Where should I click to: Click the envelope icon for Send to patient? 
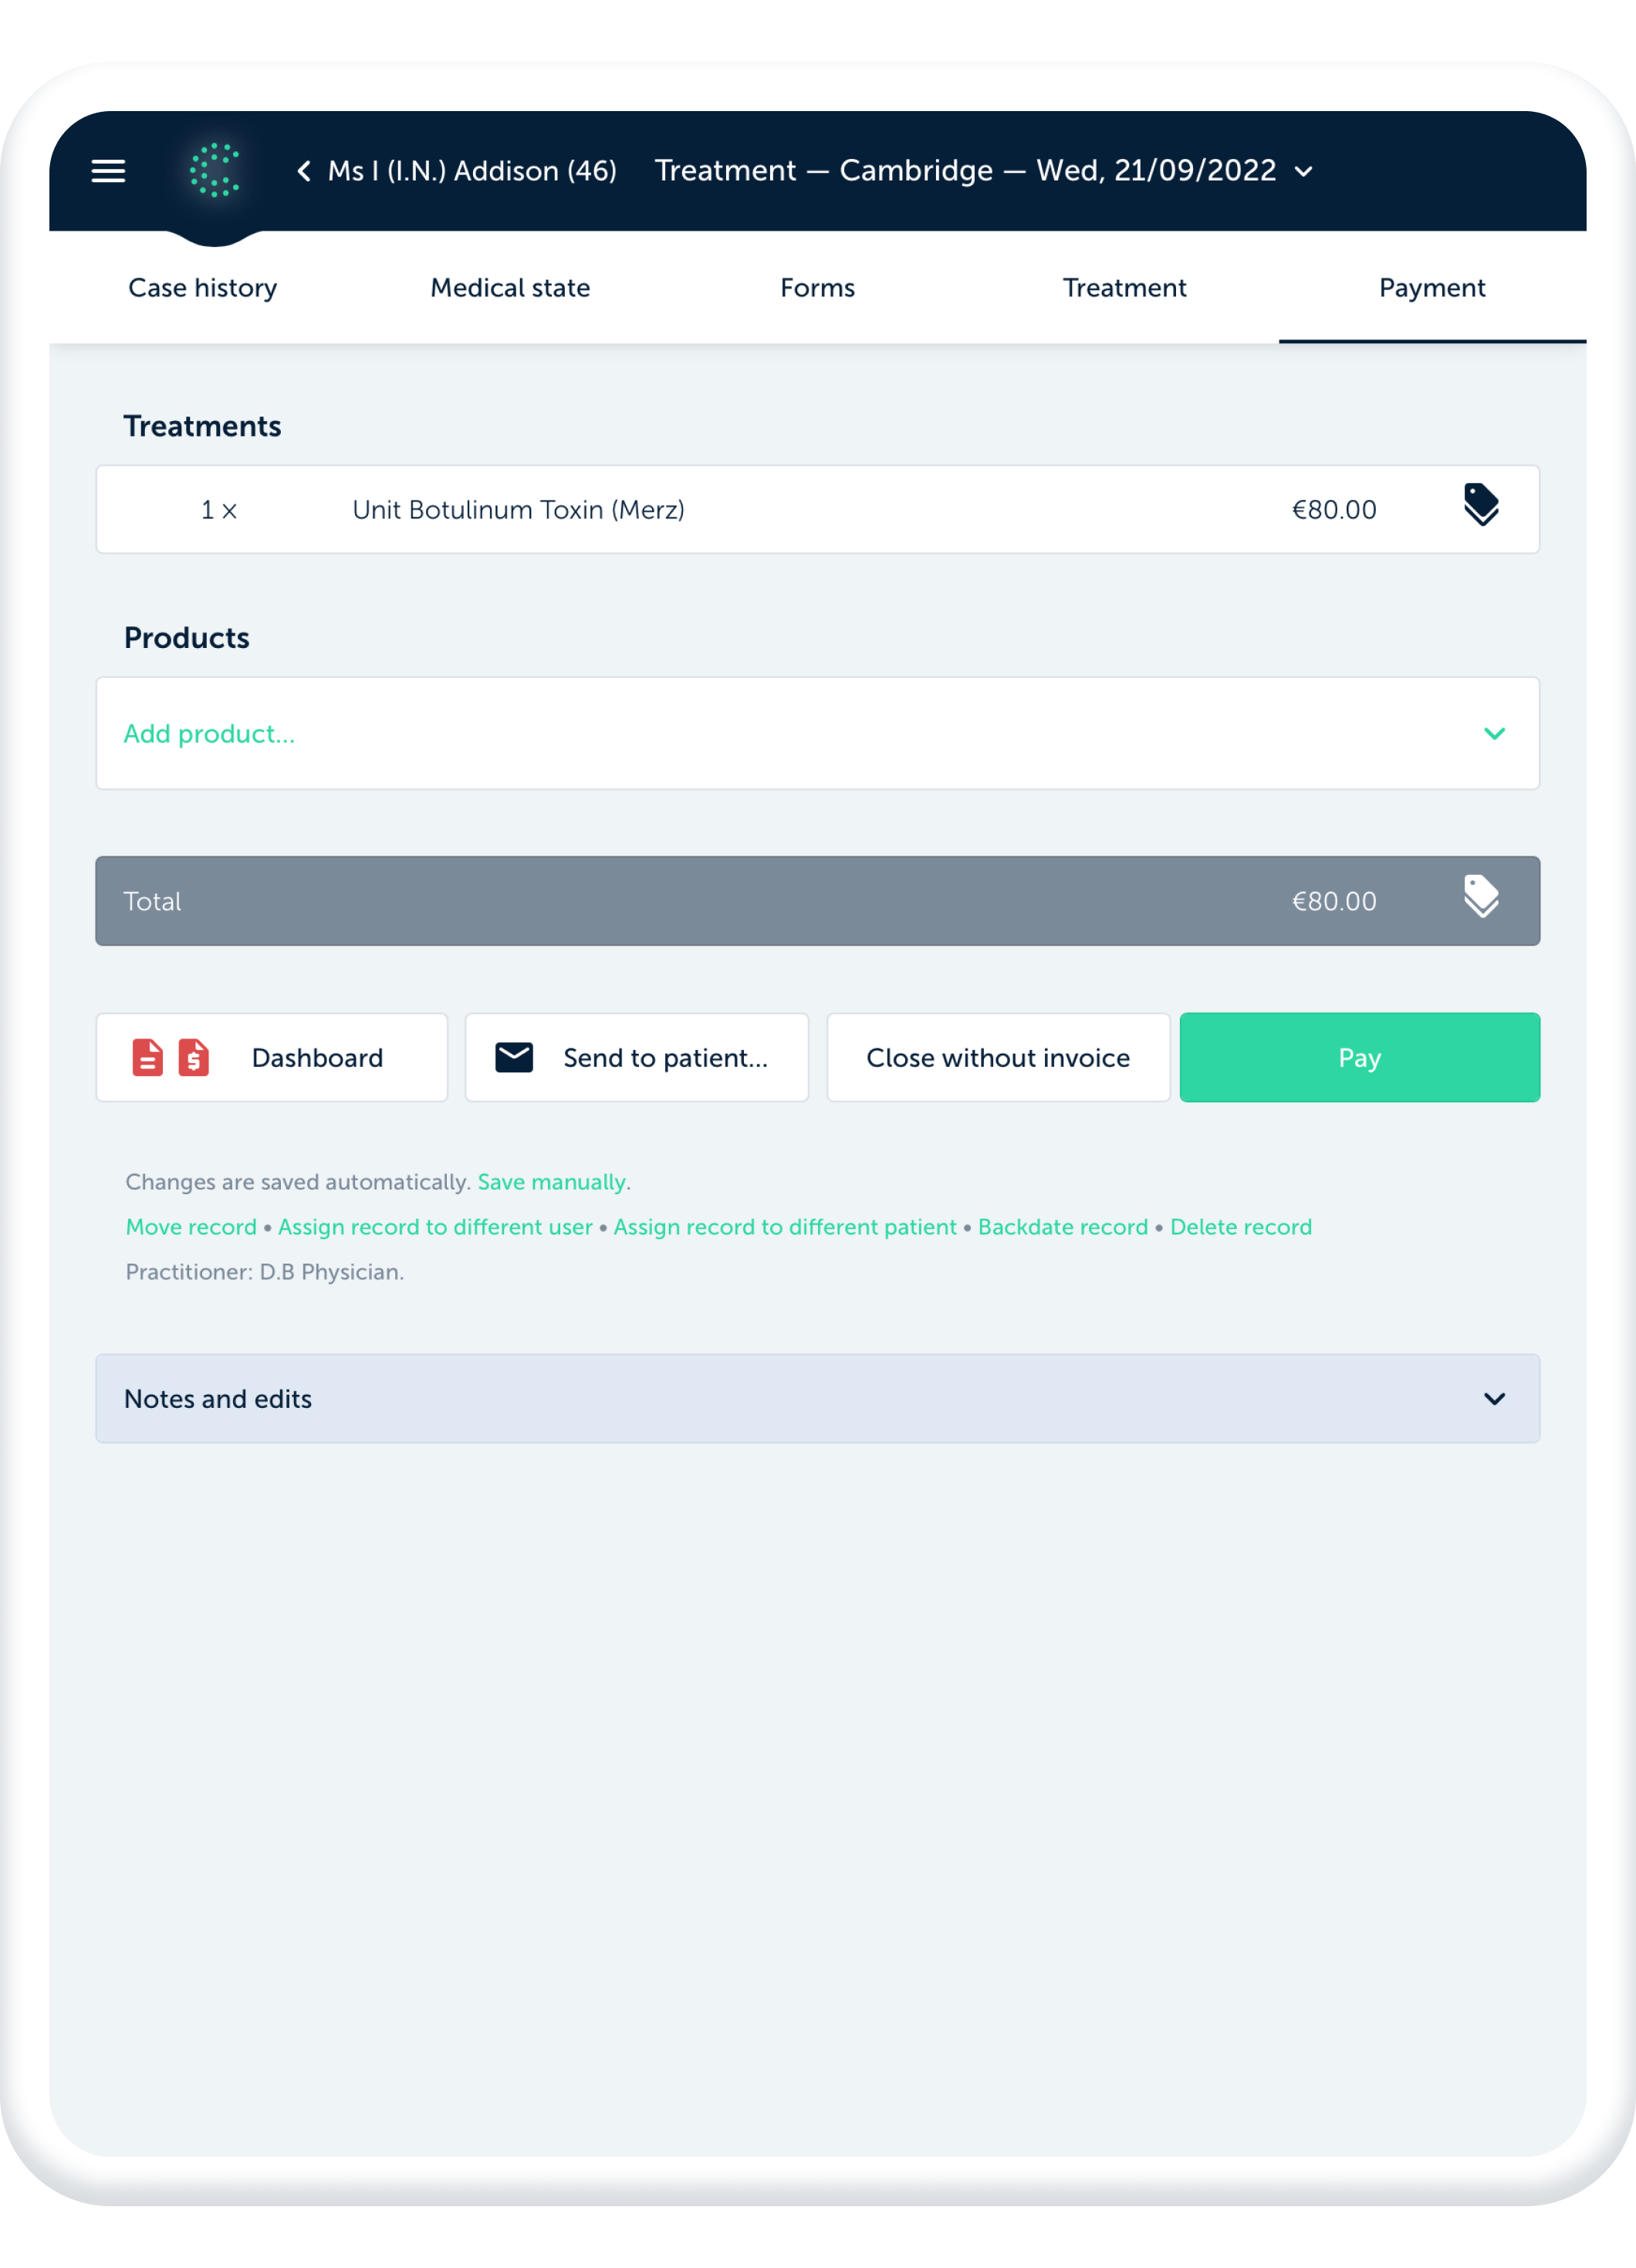514,1058
